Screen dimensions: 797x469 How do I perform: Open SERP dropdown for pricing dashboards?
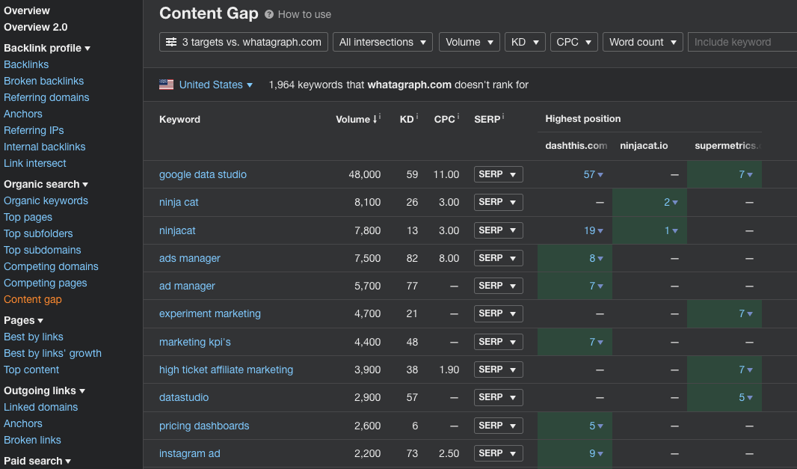498,426
